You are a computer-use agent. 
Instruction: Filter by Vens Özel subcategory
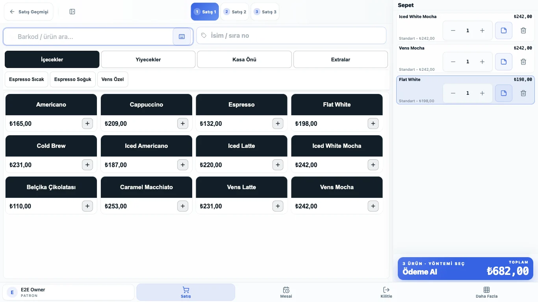coord(113,79)
